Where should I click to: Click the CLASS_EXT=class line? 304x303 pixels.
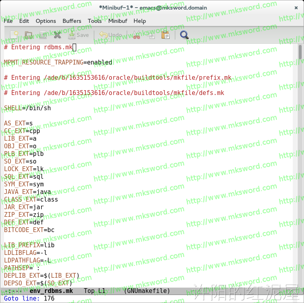[31, 199]
